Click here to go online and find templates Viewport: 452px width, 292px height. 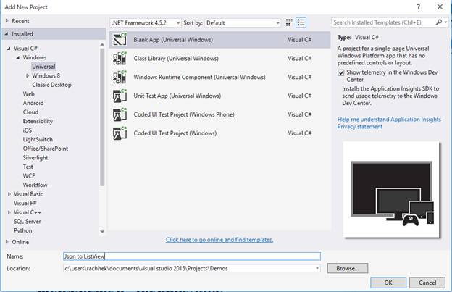coord(219,240)
